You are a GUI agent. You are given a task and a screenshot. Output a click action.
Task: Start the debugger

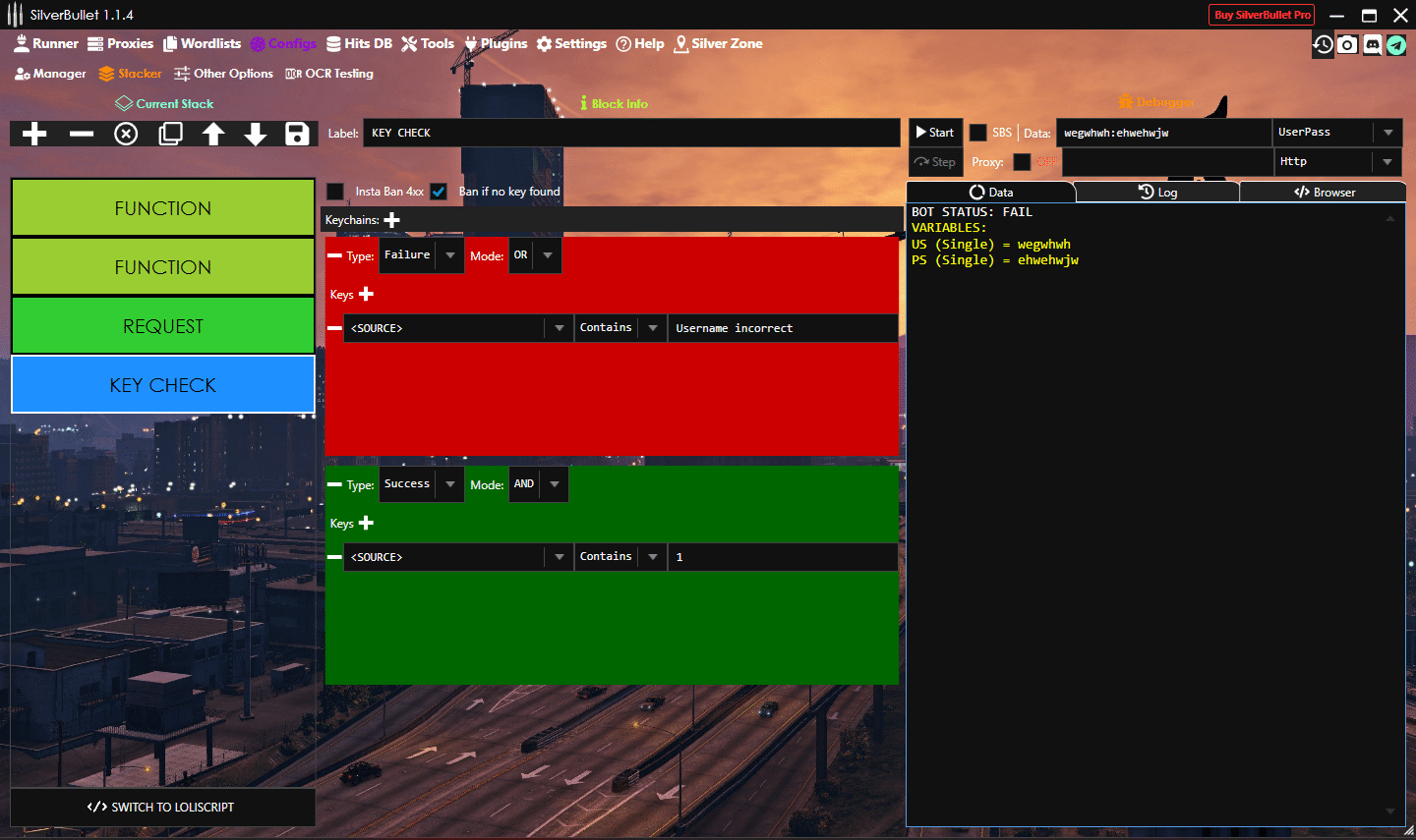tap(935, 133)
